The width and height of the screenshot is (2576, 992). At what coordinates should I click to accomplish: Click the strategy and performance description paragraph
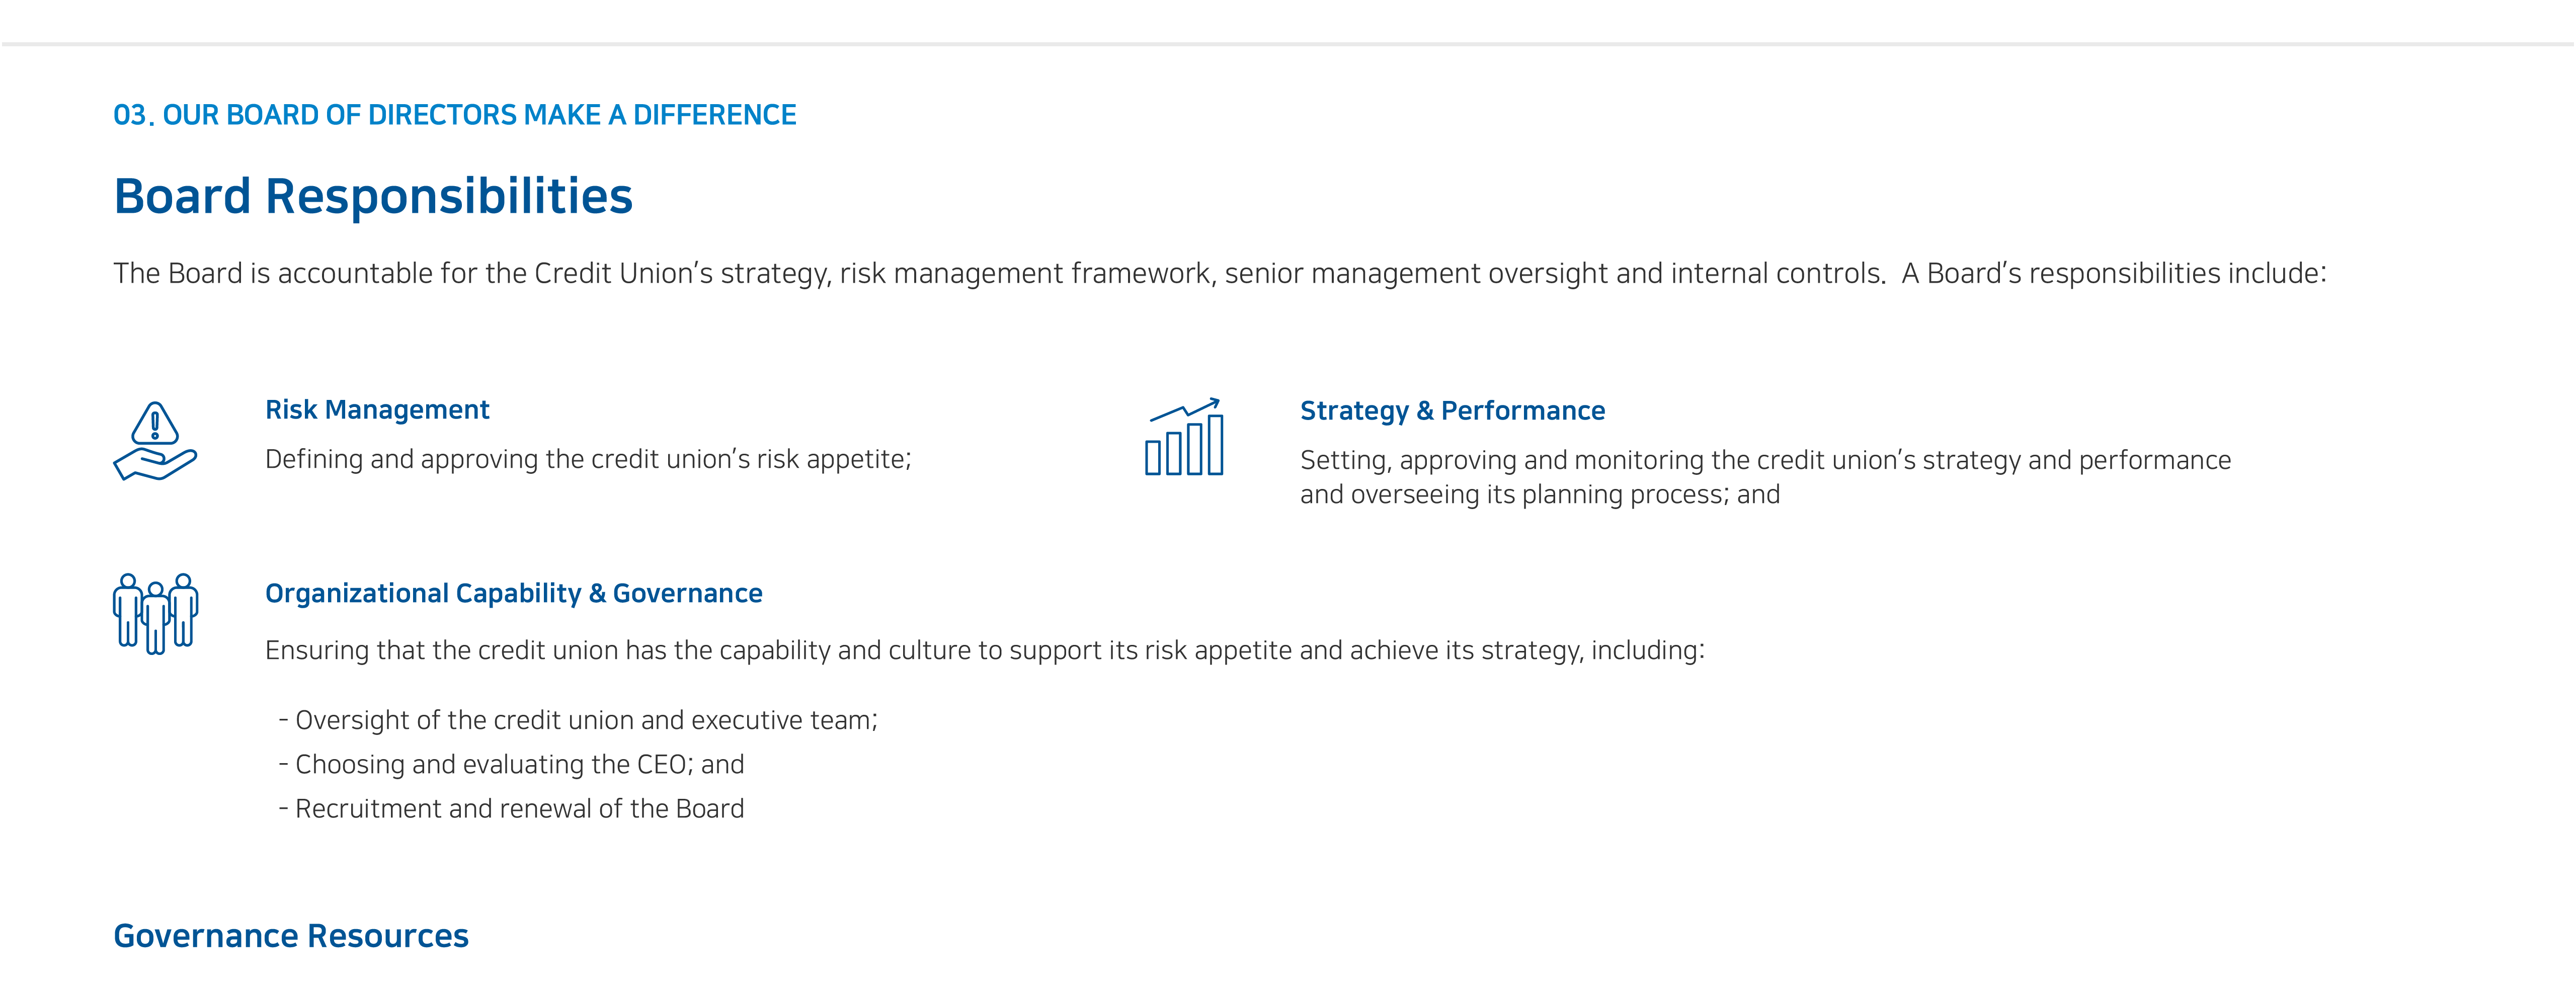[1765, 477]
